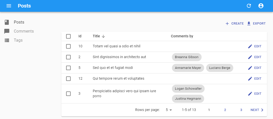The height and width of the screenshot is (119, 273).
Task: Go to next page with chevron
Action: 262,110
